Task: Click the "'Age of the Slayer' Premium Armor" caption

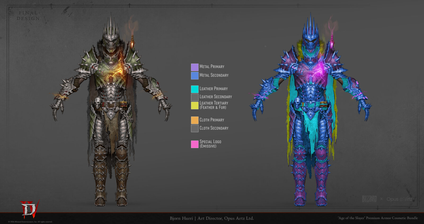Action: click(378, 218)
